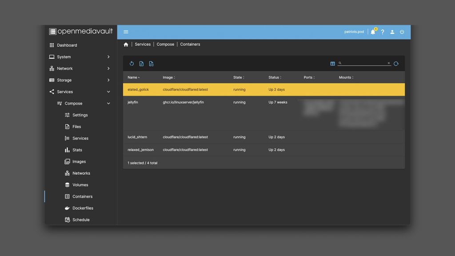Select the jellyfin container row
The height and width of the screenshot is (256, 455).
200,102
